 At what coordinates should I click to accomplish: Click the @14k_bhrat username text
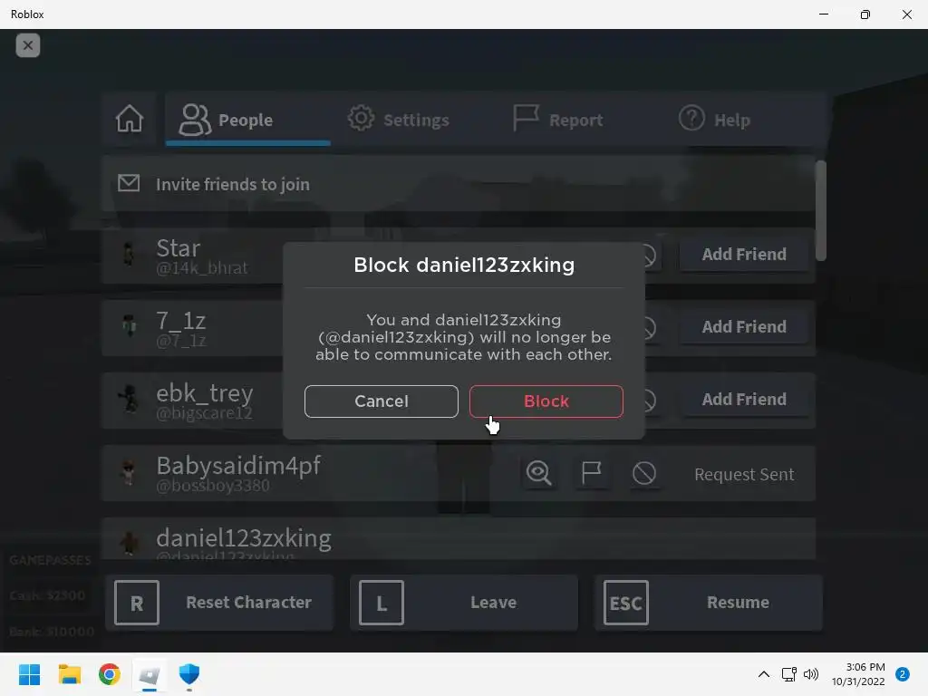[x=202, y=268]
